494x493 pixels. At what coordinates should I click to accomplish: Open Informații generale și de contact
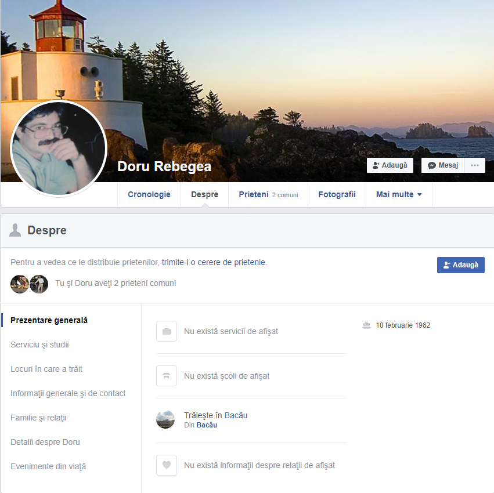68,393
